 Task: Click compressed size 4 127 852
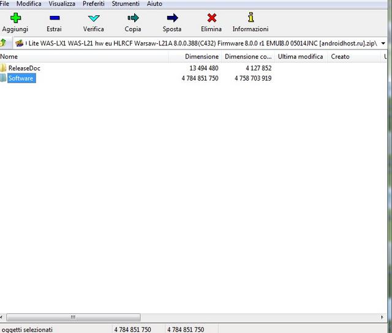pyautogui.click(x=258, y=68)
